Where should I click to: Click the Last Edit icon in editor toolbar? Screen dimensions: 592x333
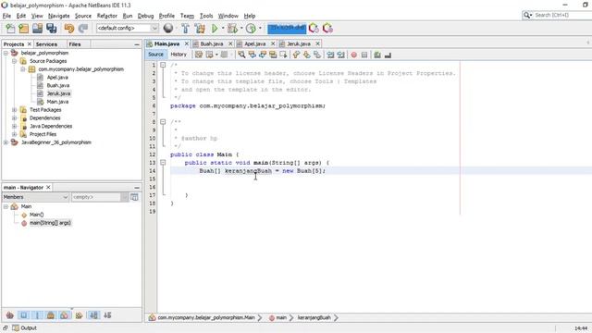199,55
